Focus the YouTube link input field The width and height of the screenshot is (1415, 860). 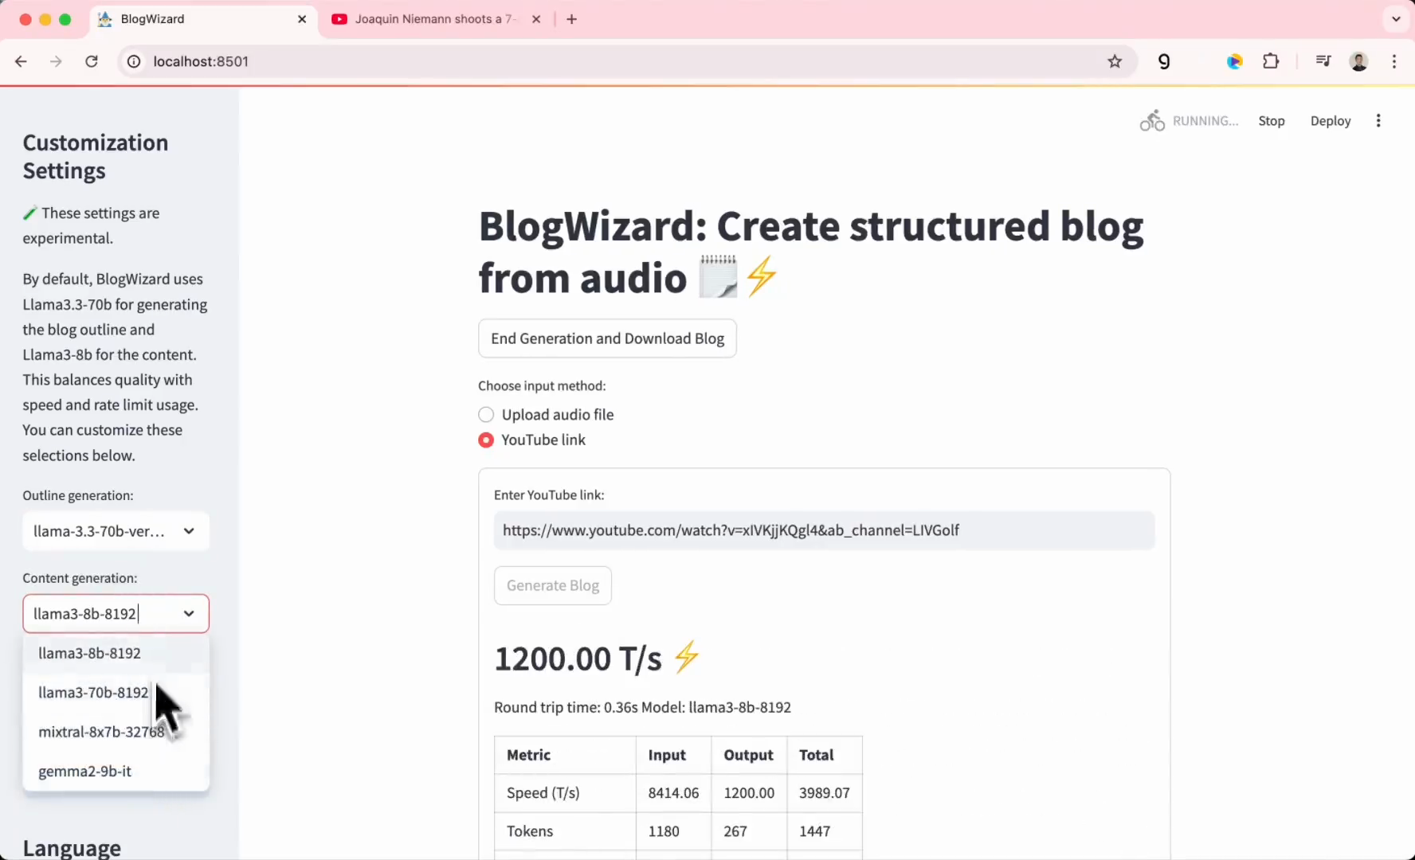824,530
